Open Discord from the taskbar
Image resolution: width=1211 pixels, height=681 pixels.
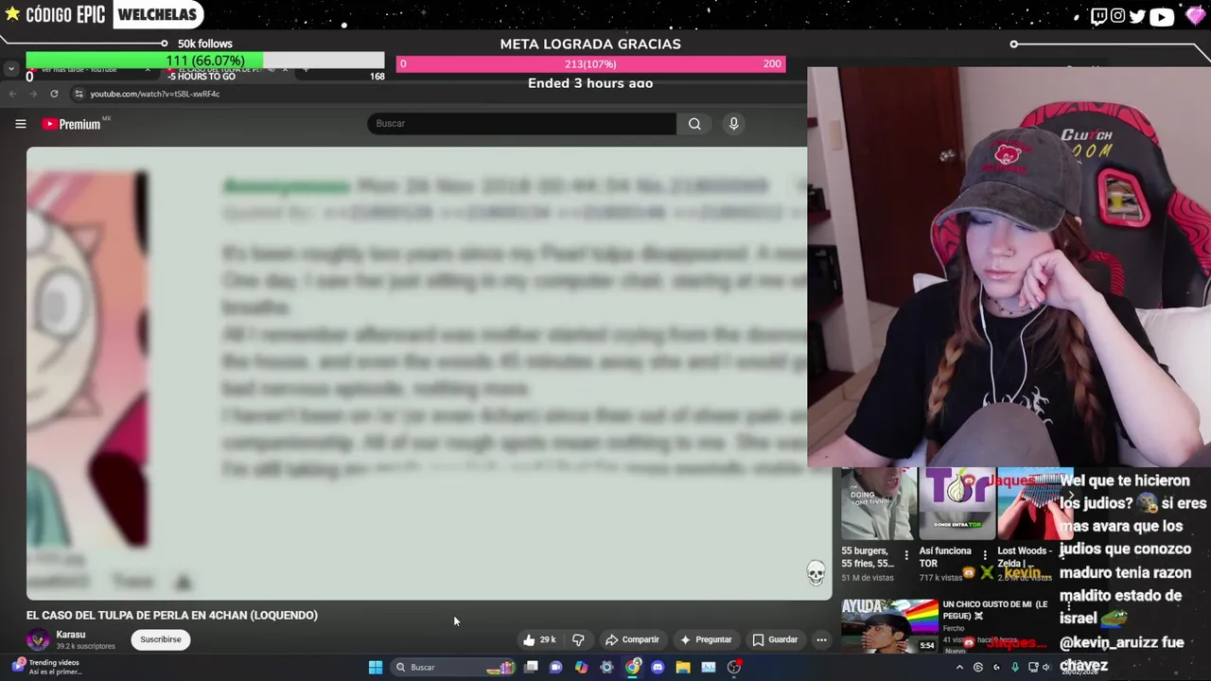(658, 667)
